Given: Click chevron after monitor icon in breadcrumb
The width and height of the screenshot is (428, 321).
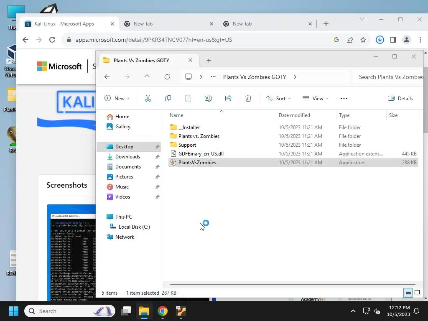Looking at the screenshot, I should pos(201,77).
